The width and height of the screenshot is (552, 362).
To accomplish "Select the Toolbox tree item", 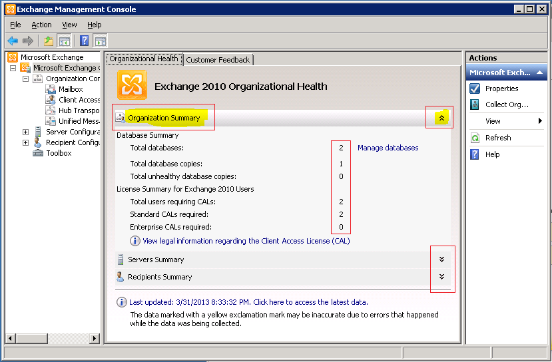I will click(59, 153).
